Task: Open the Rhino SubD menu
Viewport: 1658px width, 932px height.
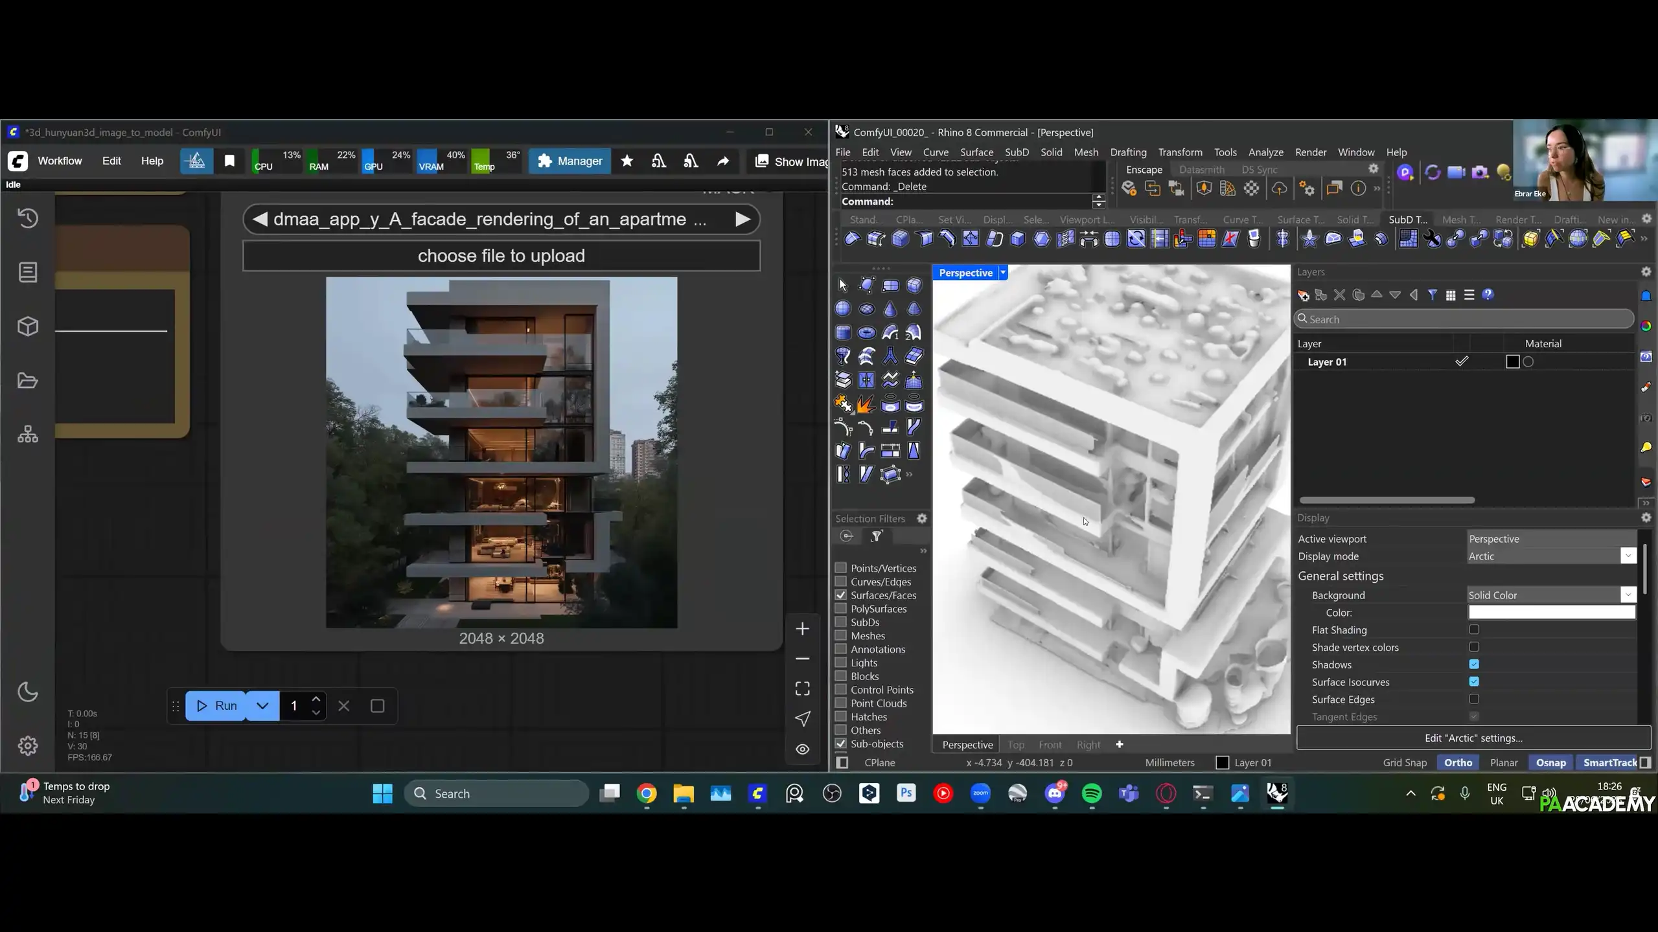Action: point(1017,152)
